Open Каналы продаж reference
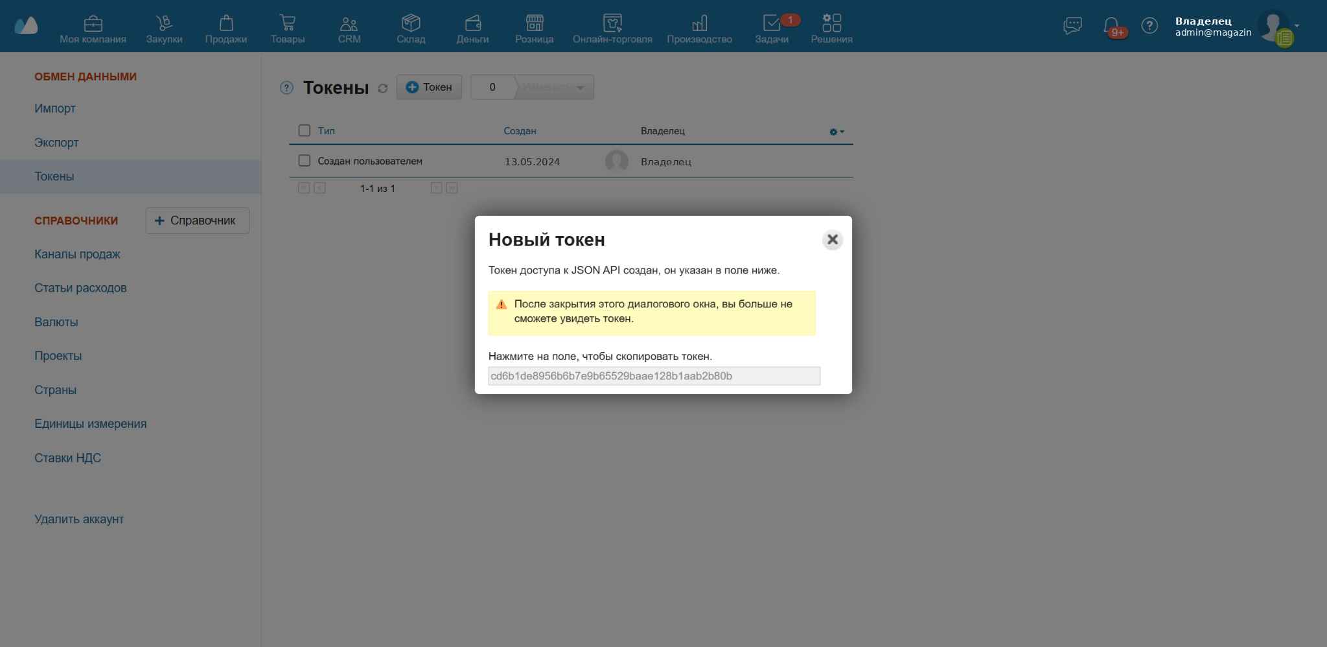Viewport: 1327px width, 647px height. (x=77, y=254)
